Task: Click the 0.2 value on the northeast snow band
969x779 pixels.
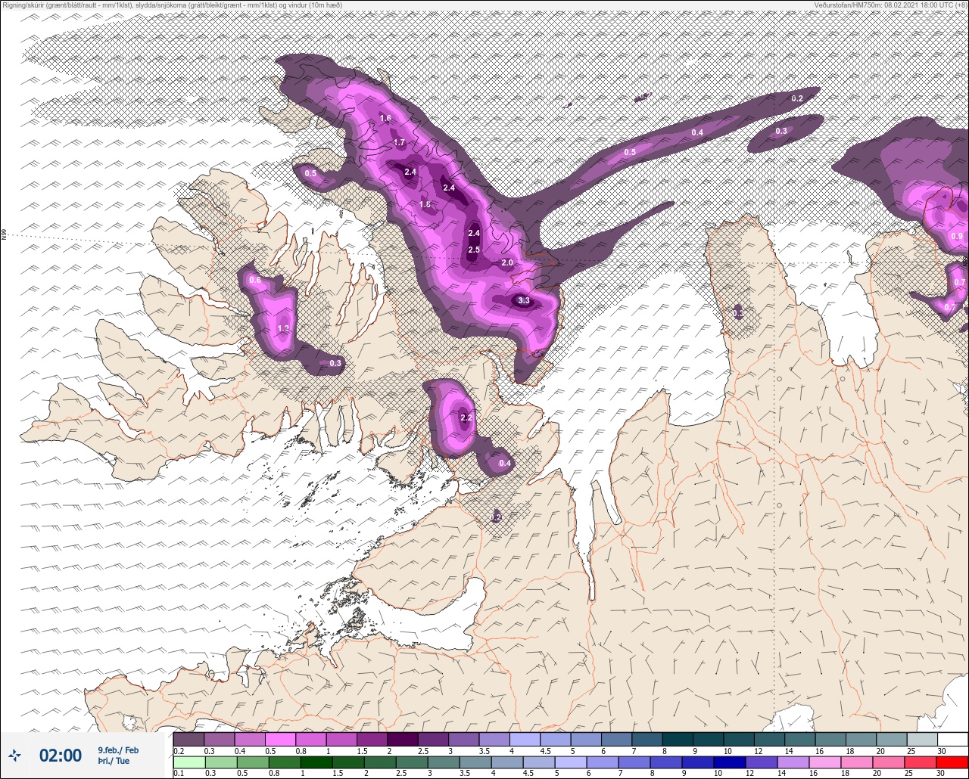Action: (797, 98)
